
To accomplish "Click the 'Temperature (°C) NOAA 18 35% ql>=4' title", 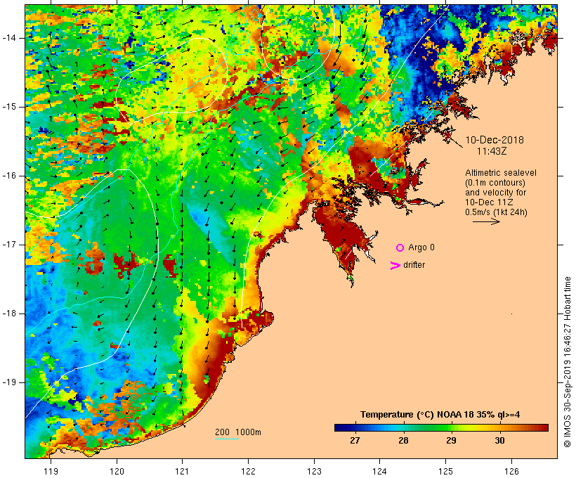I will 440,415.
